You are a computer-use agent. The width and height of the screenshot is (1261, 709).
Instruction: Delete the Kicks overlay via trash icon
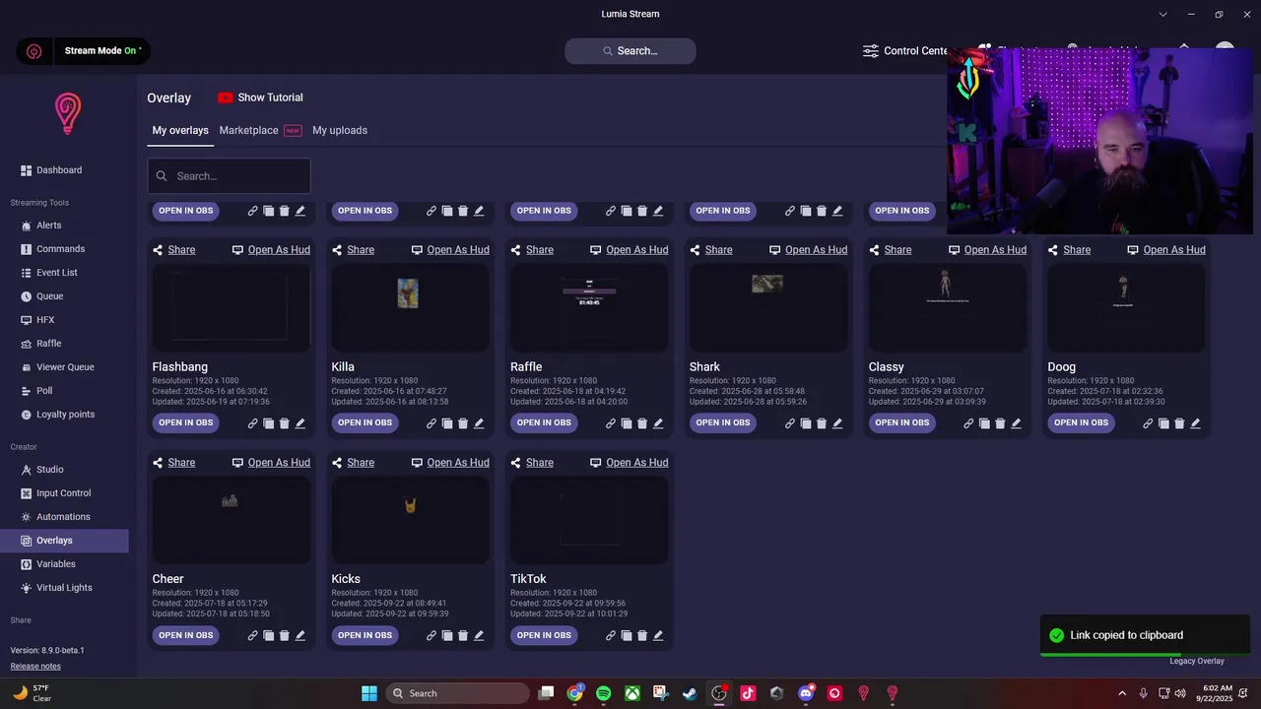click(x=463, y=636)
